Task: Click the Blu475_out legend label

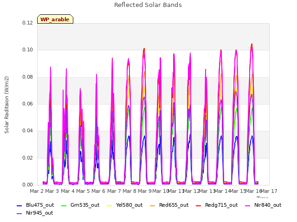Action: pos(40,205)
